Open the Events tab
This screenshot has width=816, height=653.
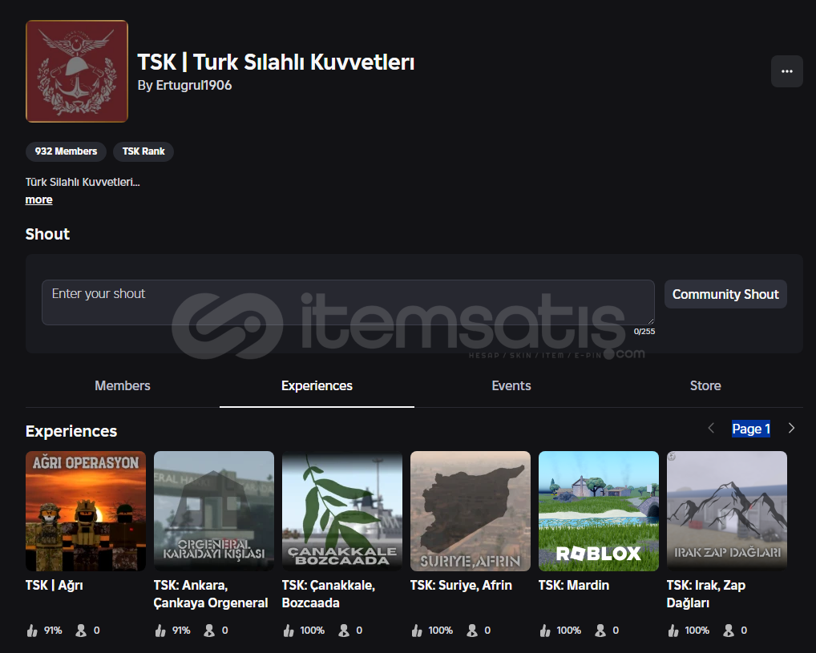(511, 385)
